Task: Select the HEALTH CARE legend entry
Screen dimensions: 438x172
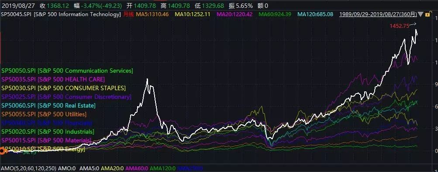Action: tap(53, 79)
